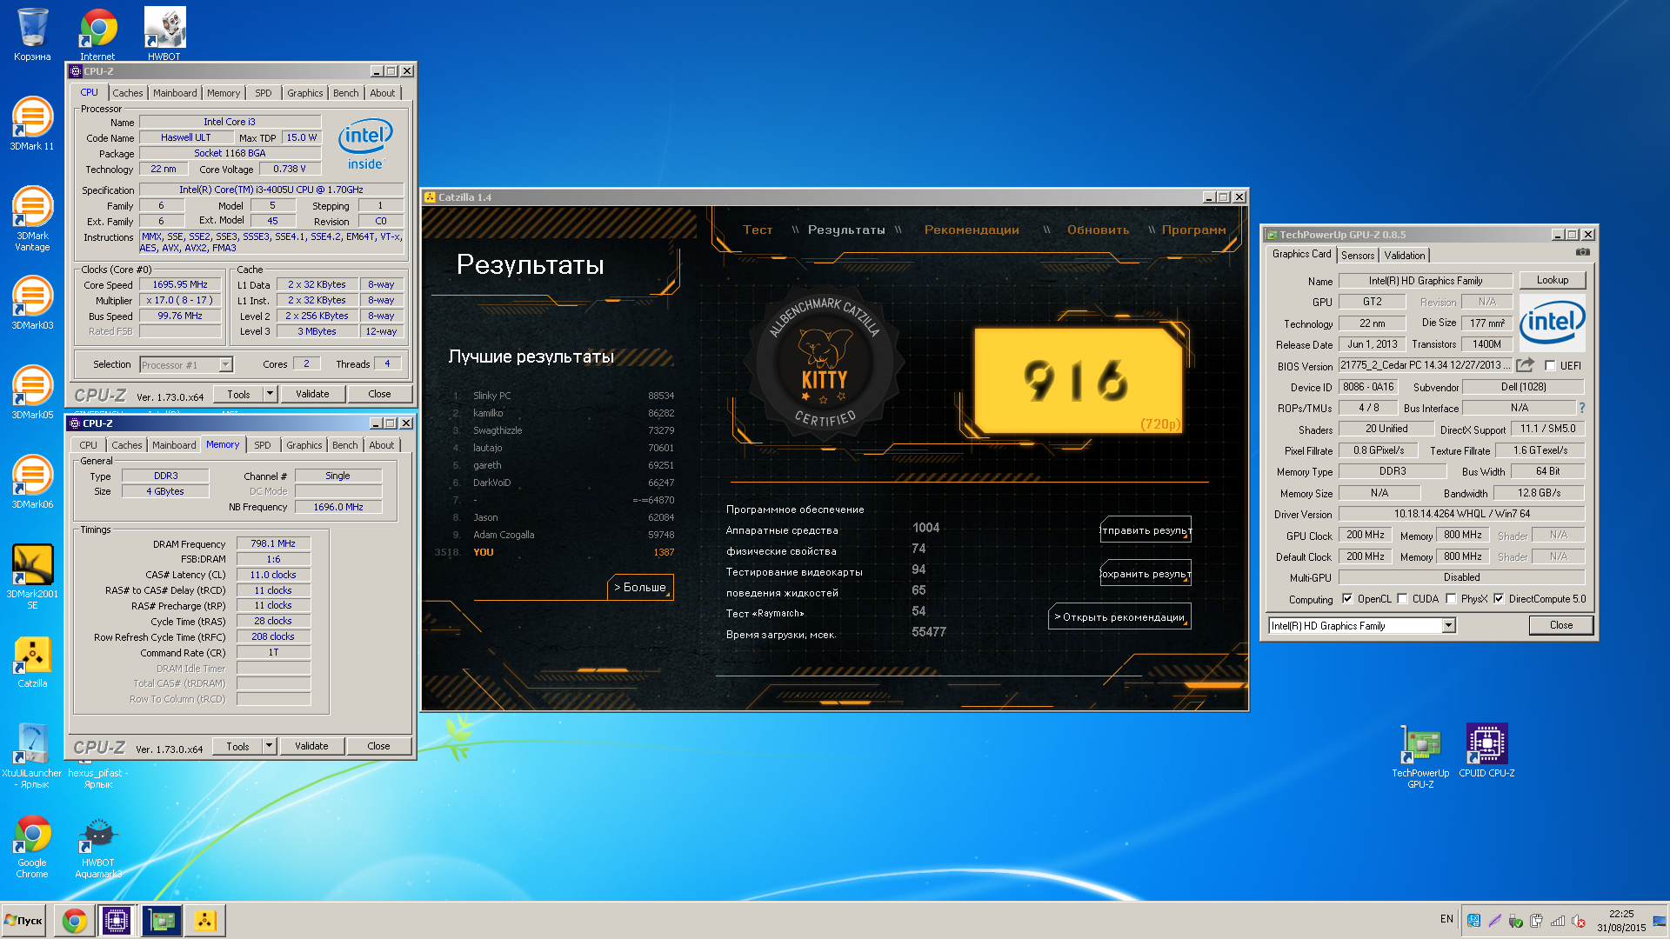Switch to Sensors tab in GPU-Z
Screen dimensions: 1670x939
pyautogui.click(x=1358, y=256)
